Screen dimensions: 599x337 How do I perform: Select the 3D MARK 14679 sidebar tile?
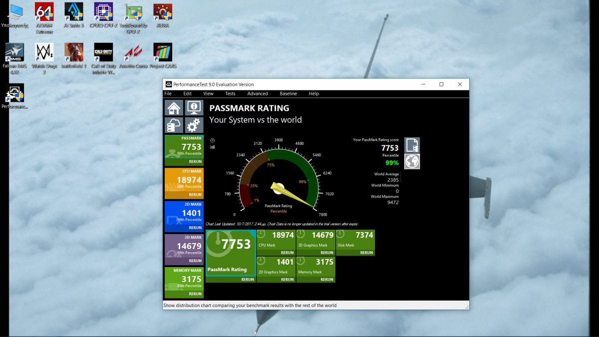pos(184,246)
